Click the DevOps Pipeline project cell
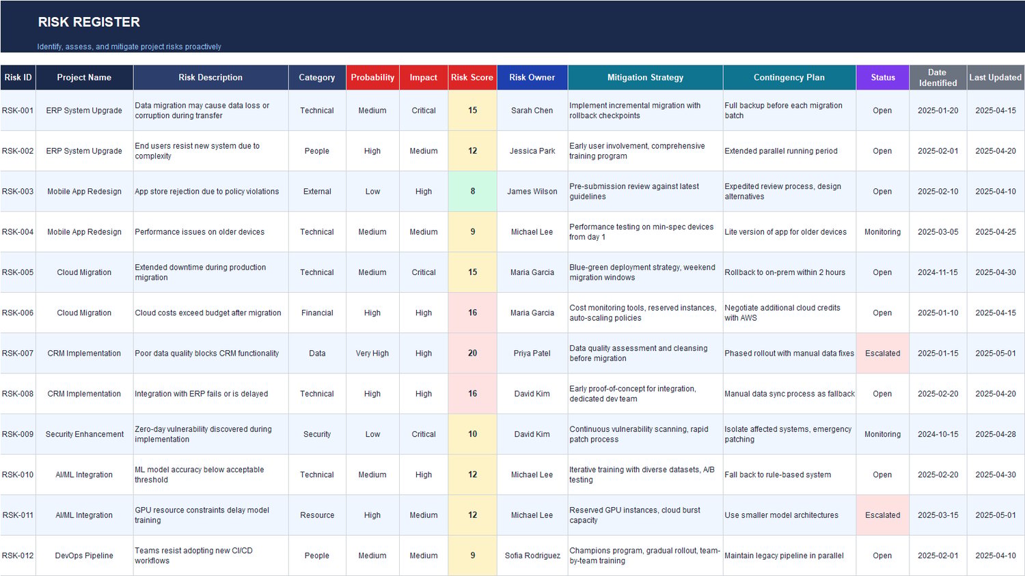 (84, 556)
